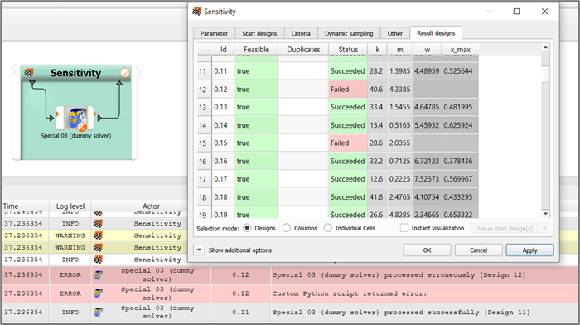Click the Apply button
580x325 pixels.
pyautogui.click(x=529, y=250)
